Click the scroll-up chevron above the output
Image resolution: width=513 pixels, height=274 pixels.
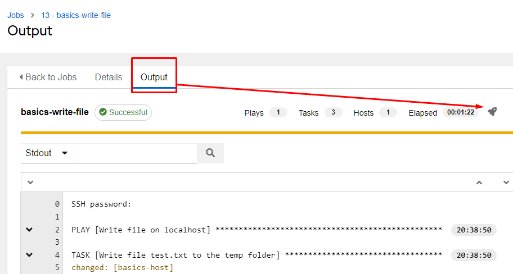(x=479, y=182)
